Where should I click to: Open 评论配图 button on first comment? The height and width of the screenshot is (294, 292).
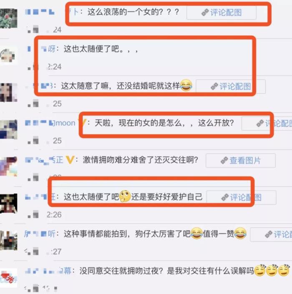coord(222,13)
